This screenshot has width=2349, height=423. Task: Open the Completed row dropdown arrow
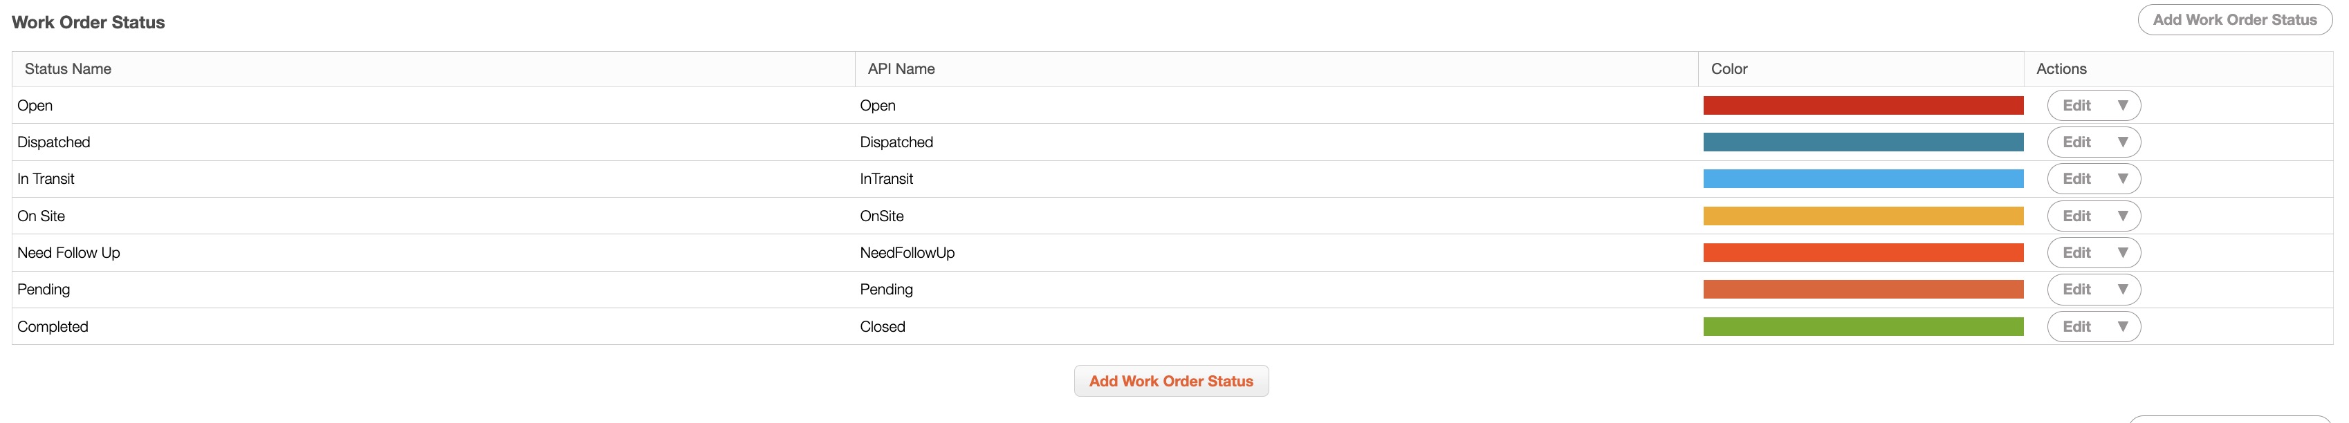[2122, 326]
